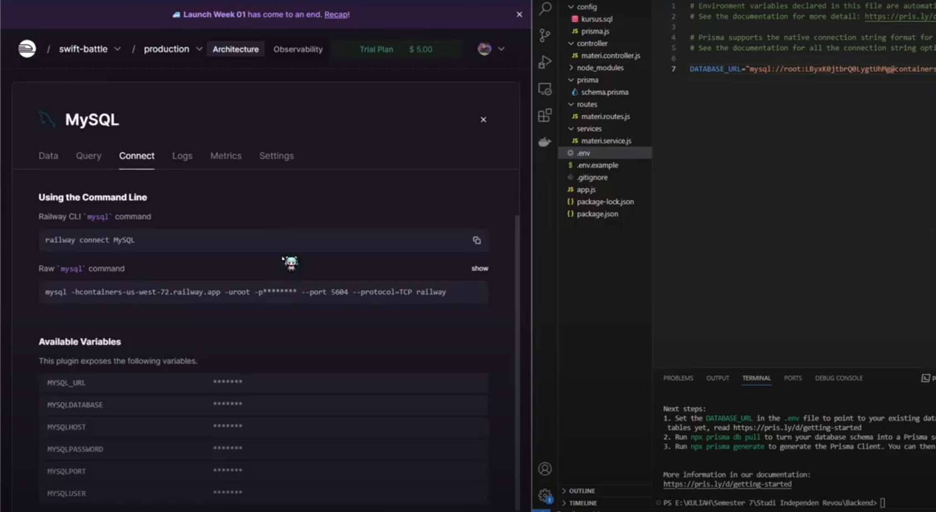Switch to the Settings tab
936x512 pixels.
[276, 156]
